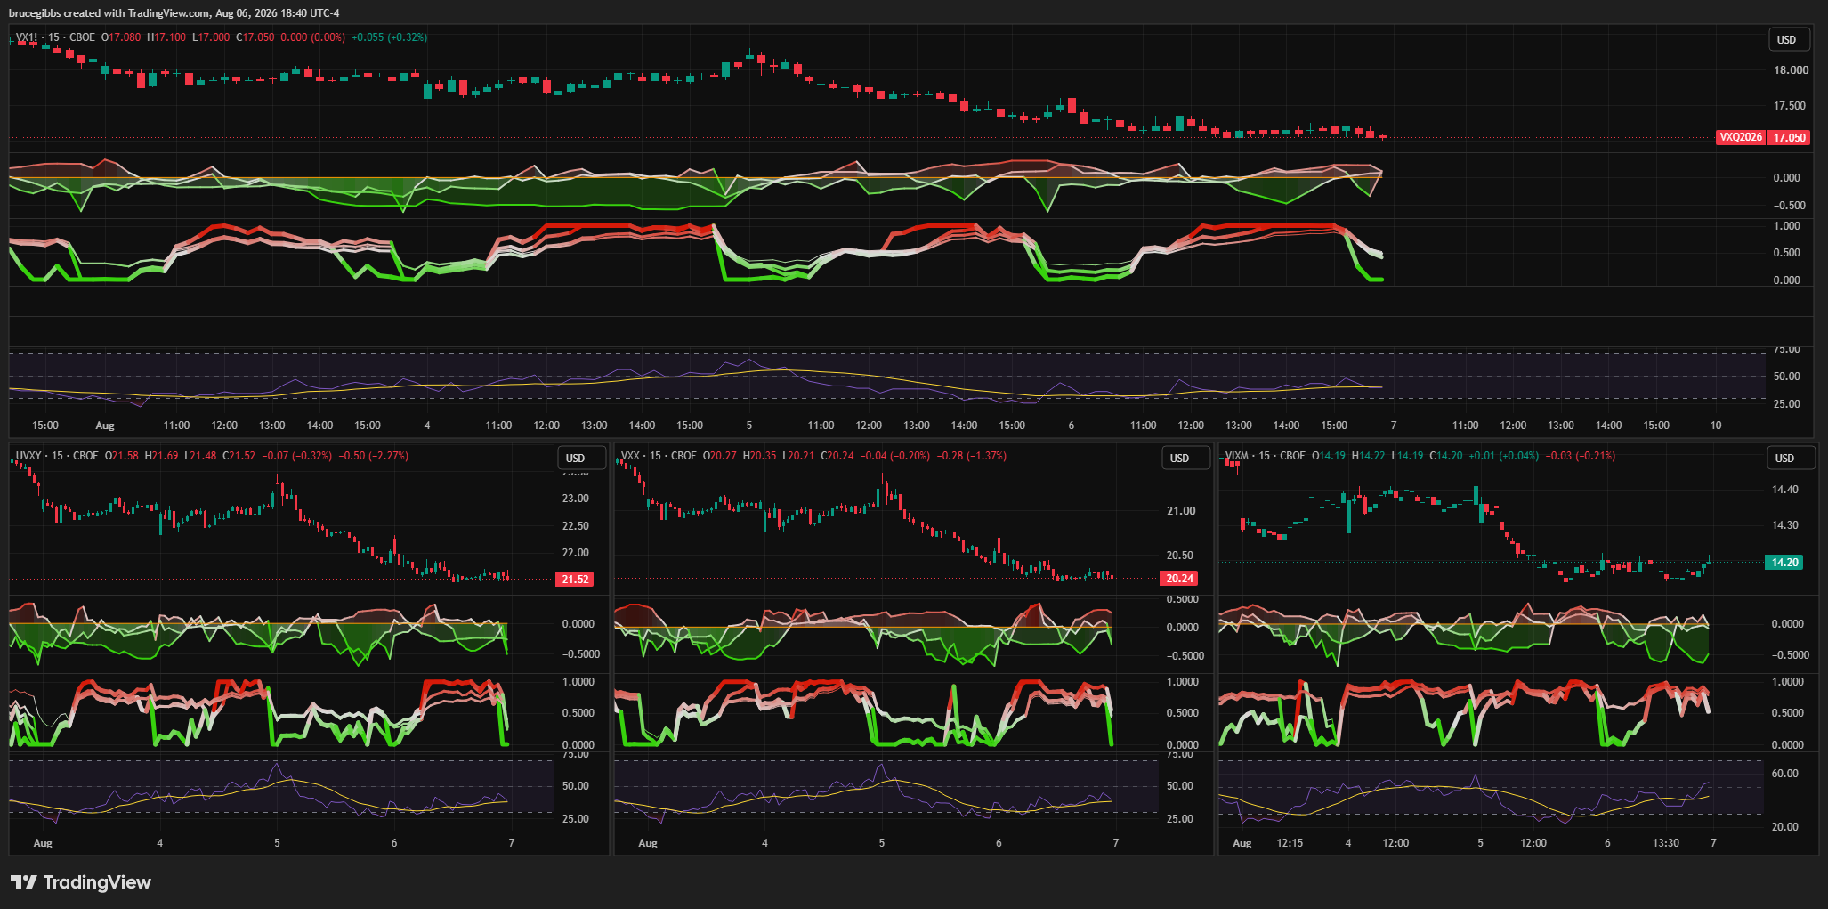Click the 'Aug' label on the VX1! time axis
This screenshot has height=909, width=1828.
click(105, 426)
